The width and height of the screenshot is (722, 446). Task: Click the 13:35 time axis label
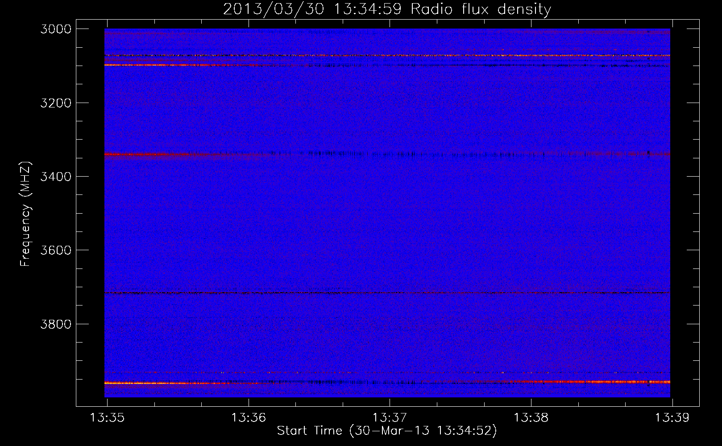tap(107, 418)
